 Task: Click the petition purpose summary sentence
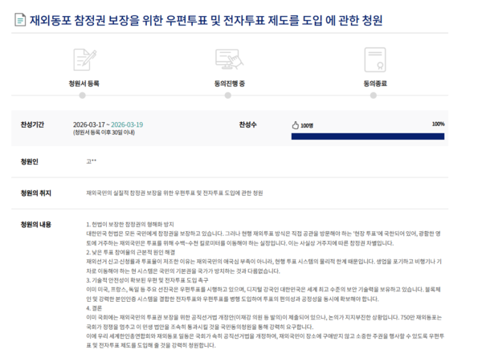point(174,193)
